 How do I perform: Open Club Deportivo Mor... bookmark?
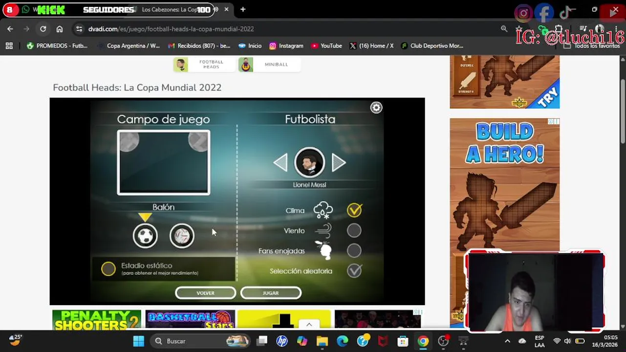(432, 45)
